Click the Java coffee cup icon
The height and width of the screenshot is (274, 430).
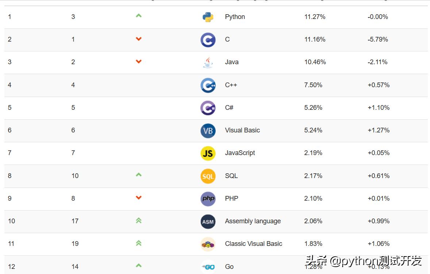208,62
